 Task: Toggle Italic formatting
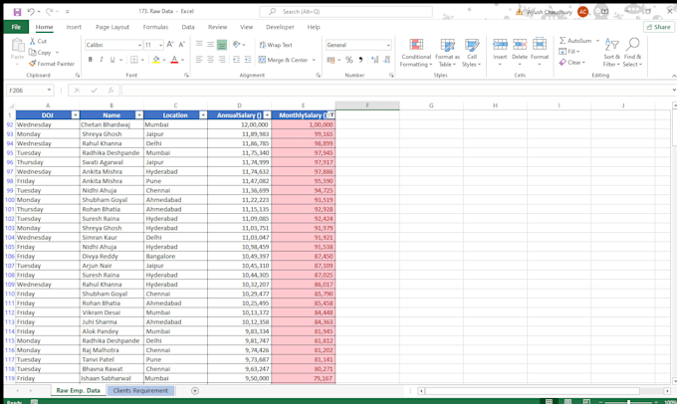click(101, 60)
